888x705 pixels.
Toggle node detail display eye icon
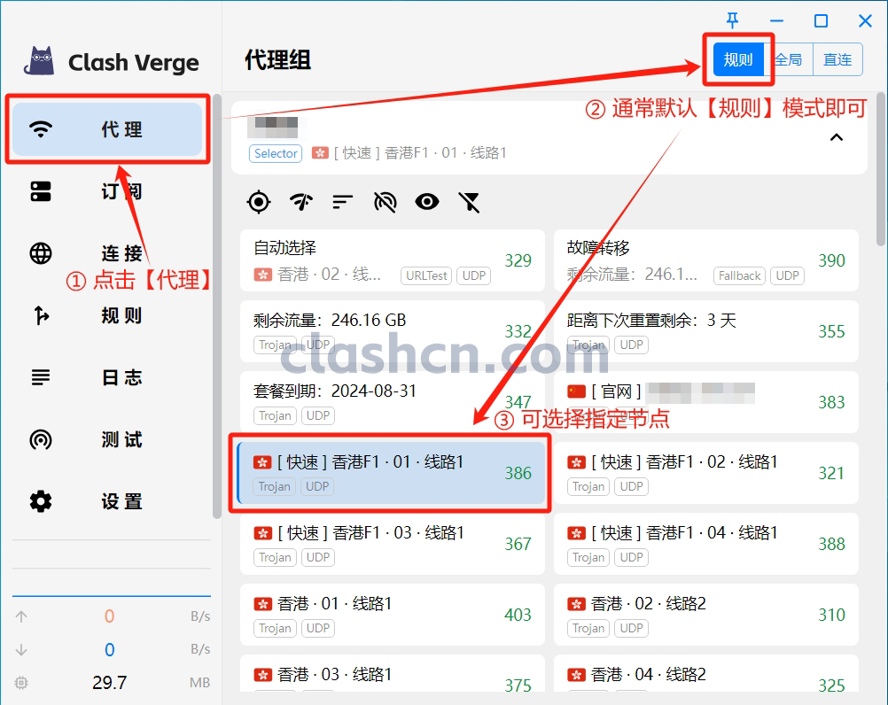[427, 202]
